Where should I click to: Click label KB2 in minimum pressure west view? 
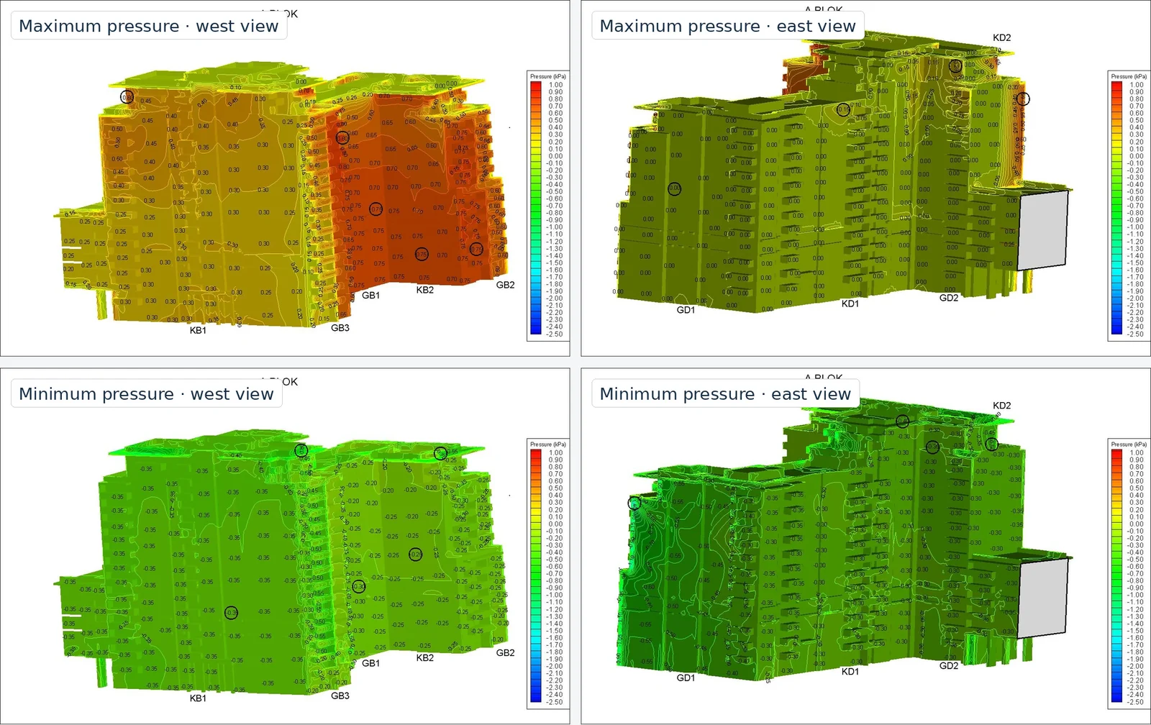(x=425, y=657)
